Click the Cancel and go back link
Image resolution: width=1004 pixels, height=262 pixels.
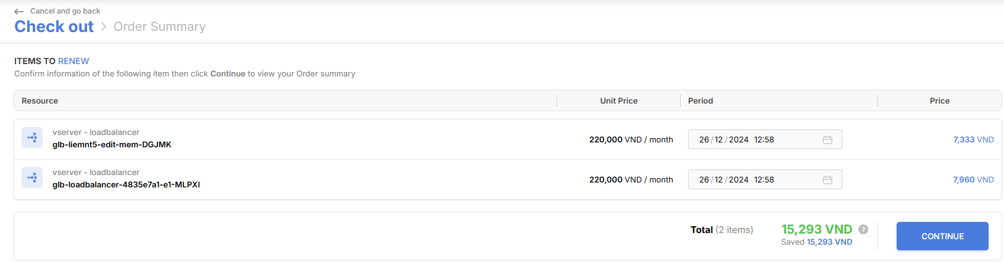click(x=65, y=11)
